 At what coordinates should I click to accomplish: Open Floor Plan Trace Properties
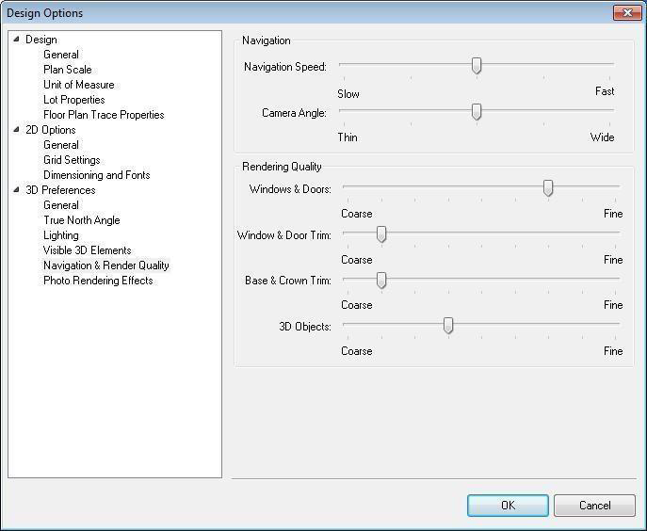(x=104, y=115)
